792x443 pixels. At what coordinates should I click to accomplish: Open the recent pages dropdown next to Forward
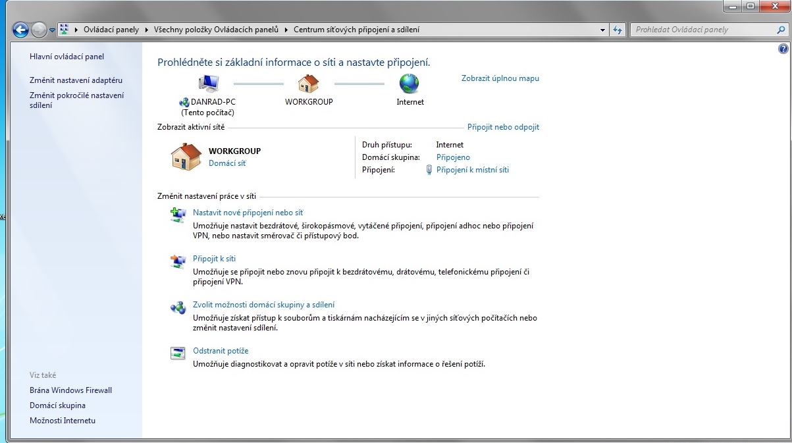[x=52, y=30]
